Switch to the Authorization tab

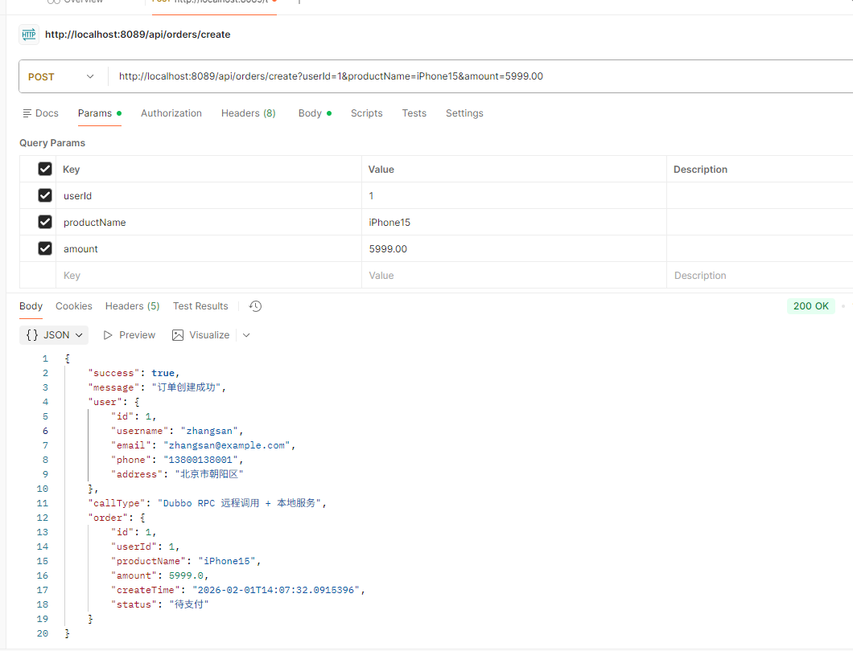tap(171, 113)
